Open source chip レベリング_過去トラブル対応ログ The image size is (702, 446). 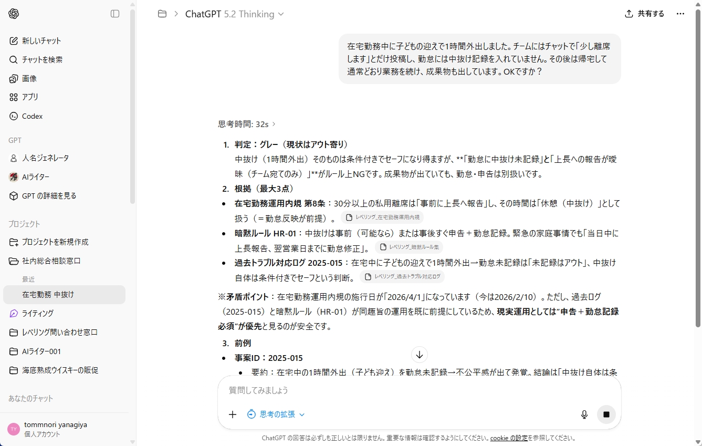coord(402,276)
